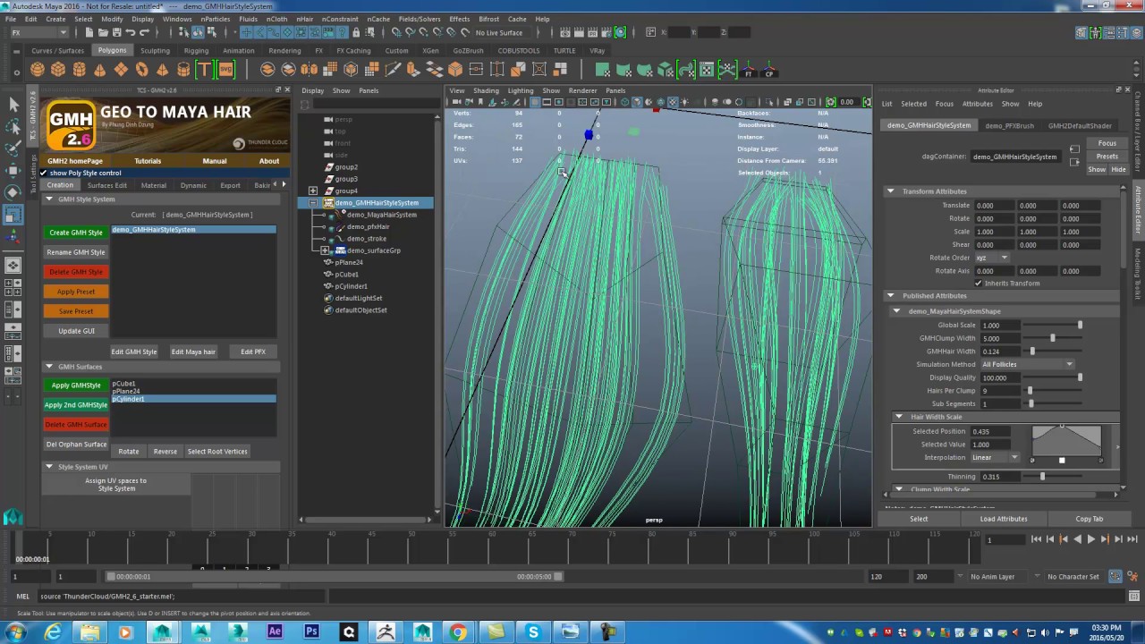This screenshot has width=1145, height=644.
Task: Select the arrow Select tool in toolbox
Action: [x=13, y=105]
